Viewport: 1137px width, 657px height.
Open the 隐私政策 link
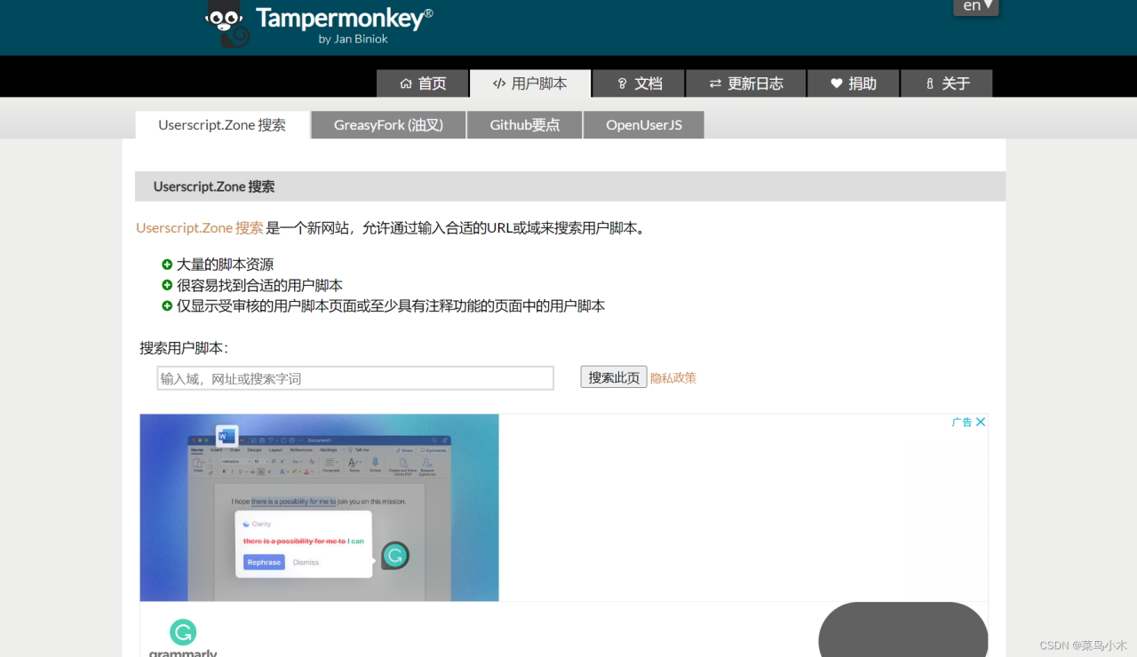pos(673,378)
